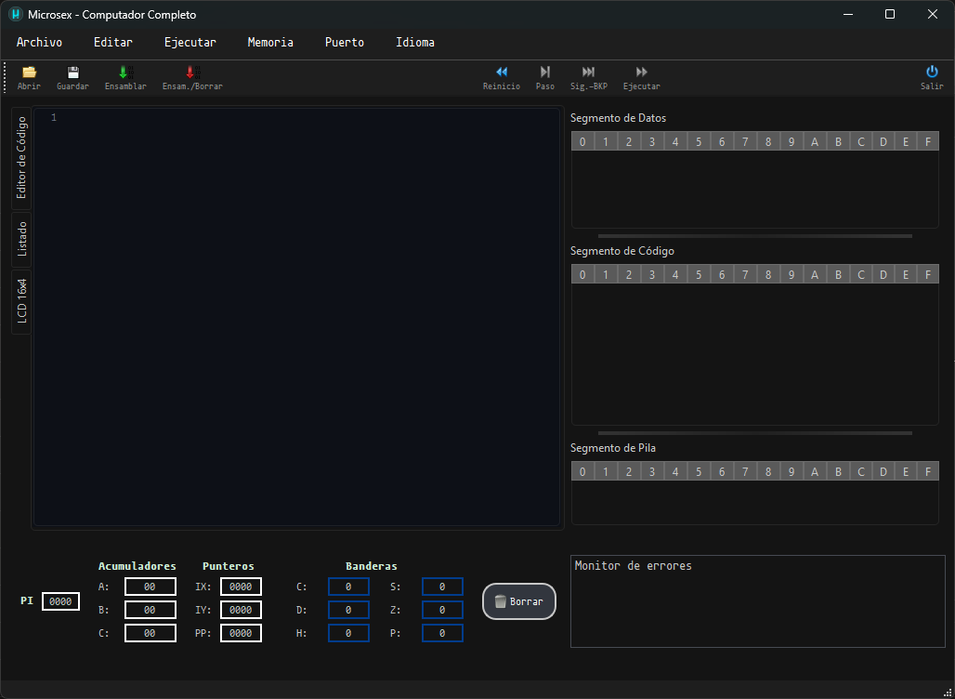Click the Punteros heading

tap(229, 566)
